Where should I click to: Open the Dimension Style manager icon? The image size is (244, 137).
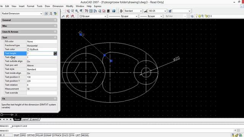pos(146,11)
